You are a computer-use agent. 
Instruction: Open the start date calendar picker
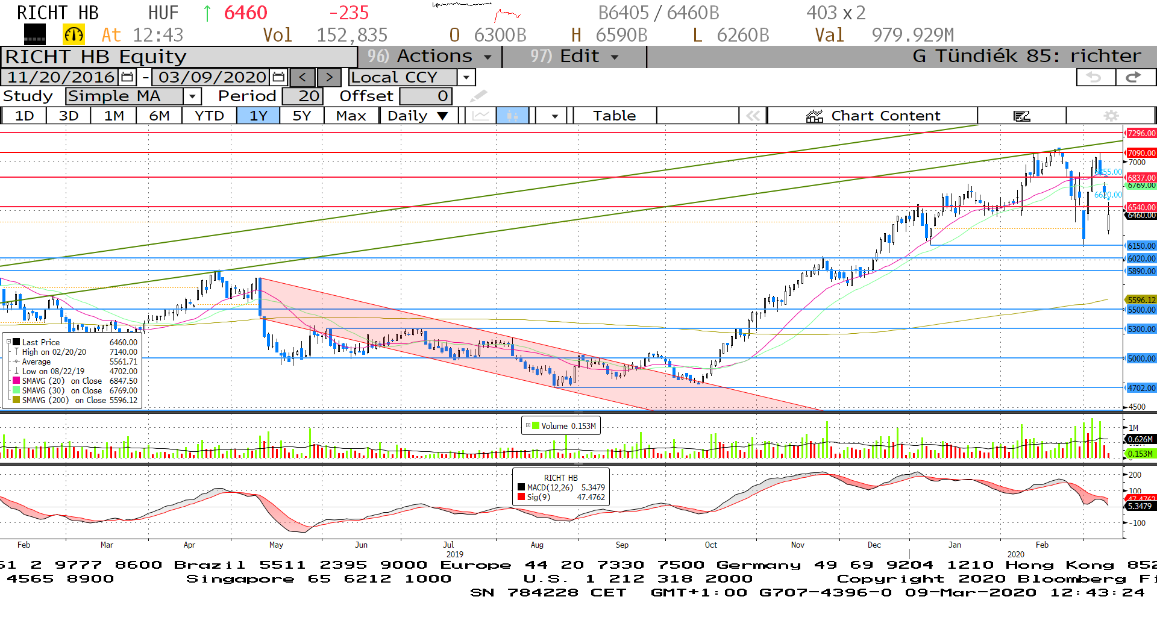pos(127,77)
